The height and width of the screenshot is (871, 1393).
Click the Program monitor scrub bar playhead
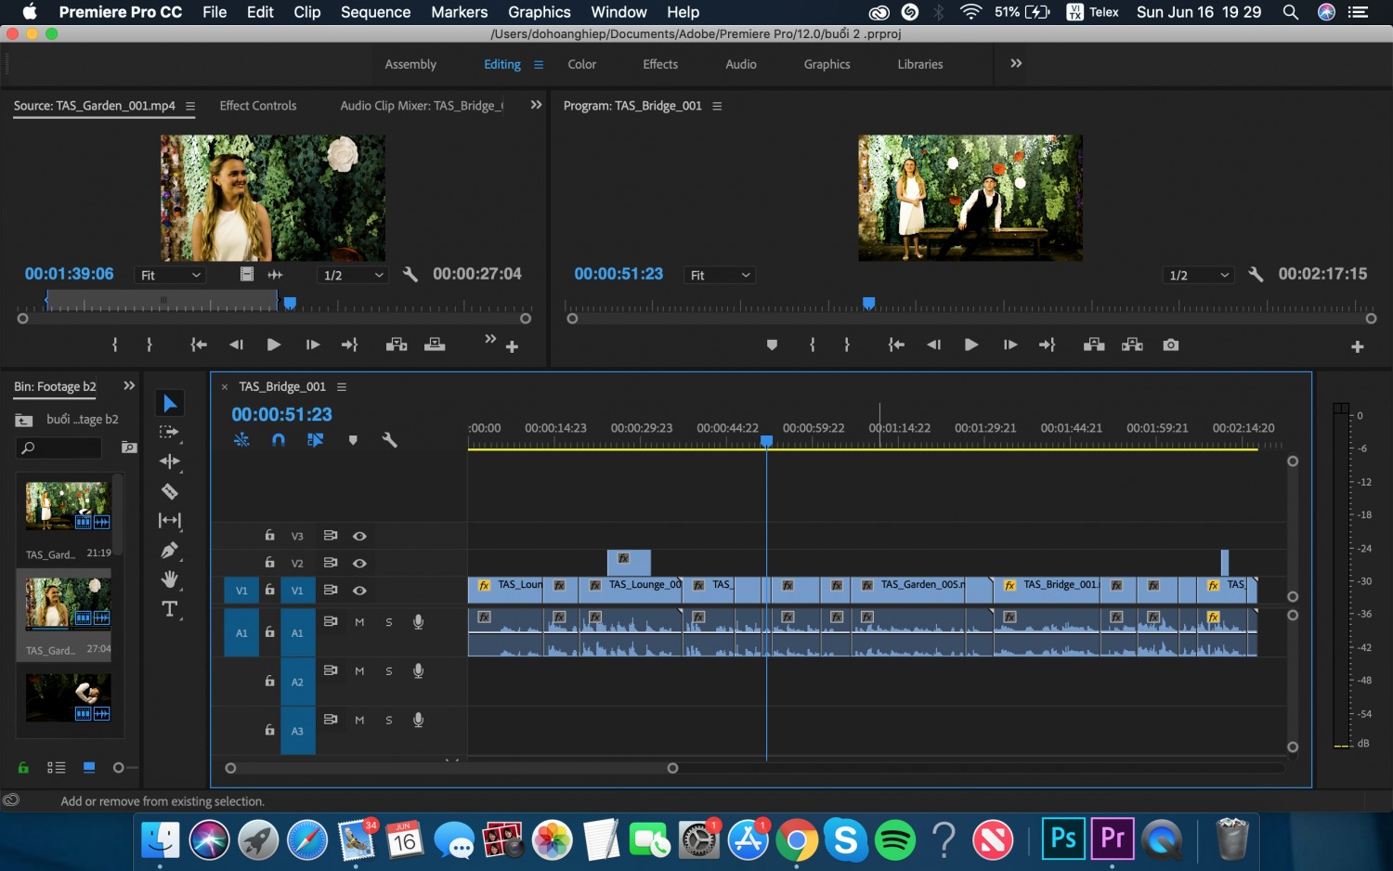coord(869,303)
